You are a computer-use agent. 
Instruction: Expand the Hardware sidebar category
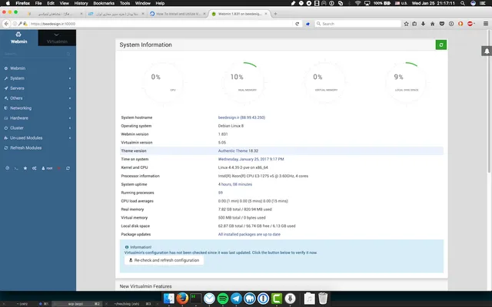[38, 118]
